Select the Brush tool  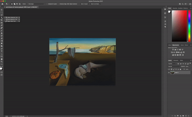(2, 31)
